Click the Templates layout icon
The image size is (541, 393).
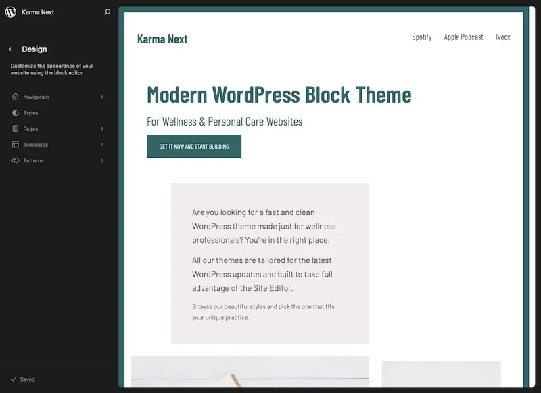click(x=16, y=145)
